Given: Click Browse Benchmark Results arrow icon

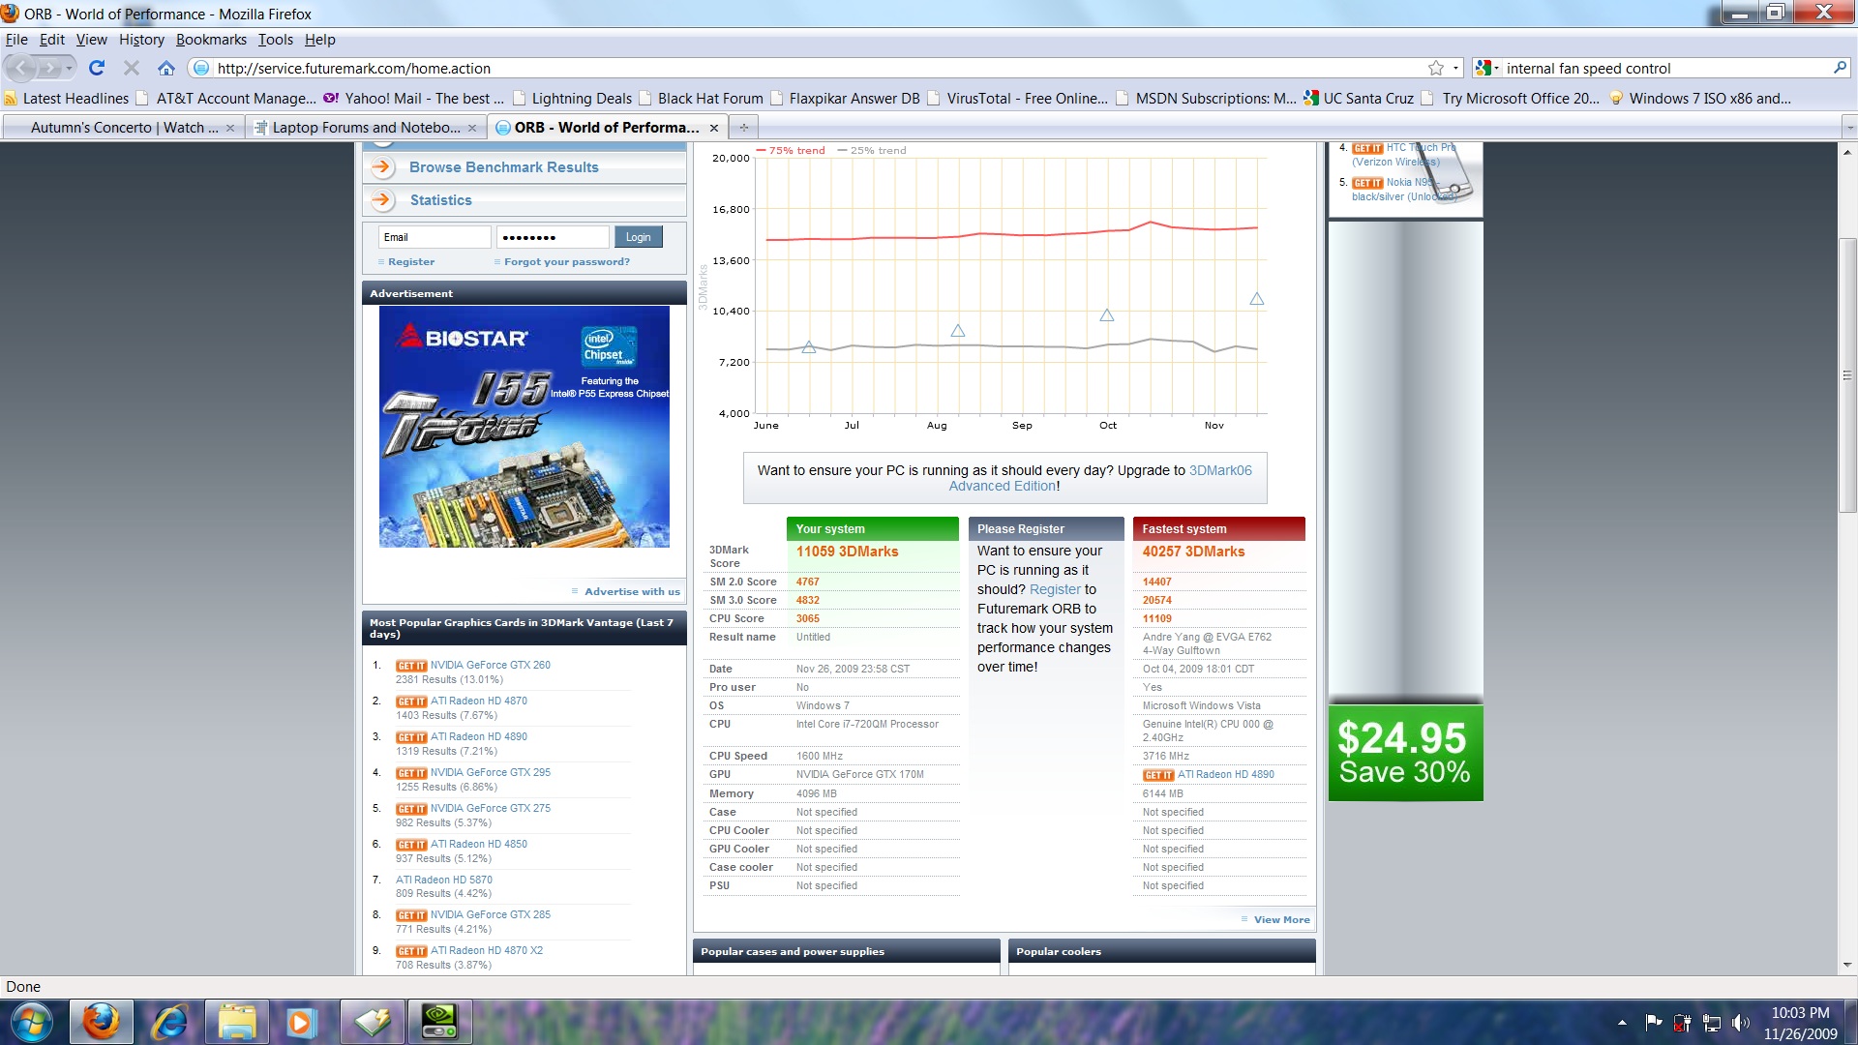Looking at the screenshot, I should pos(383,167).
